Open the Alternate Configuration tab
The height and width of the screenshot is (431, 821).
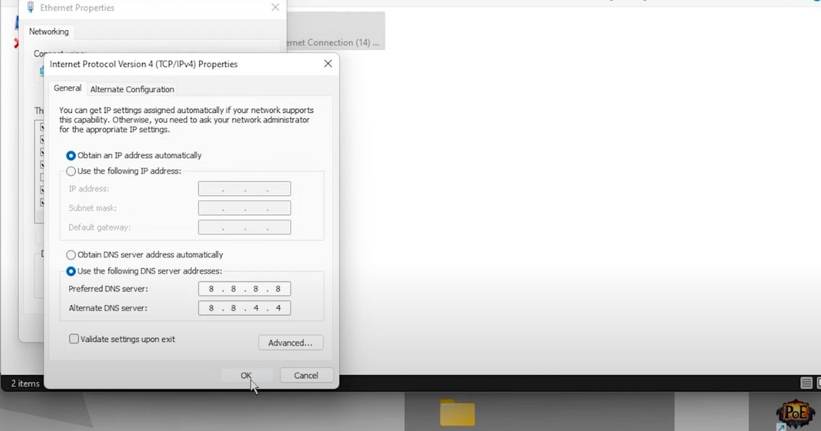coord(132,89)
